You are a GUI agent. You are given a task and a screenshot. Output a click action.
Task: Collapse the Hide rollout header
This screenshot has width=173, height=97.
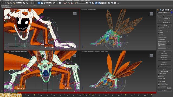164,51
